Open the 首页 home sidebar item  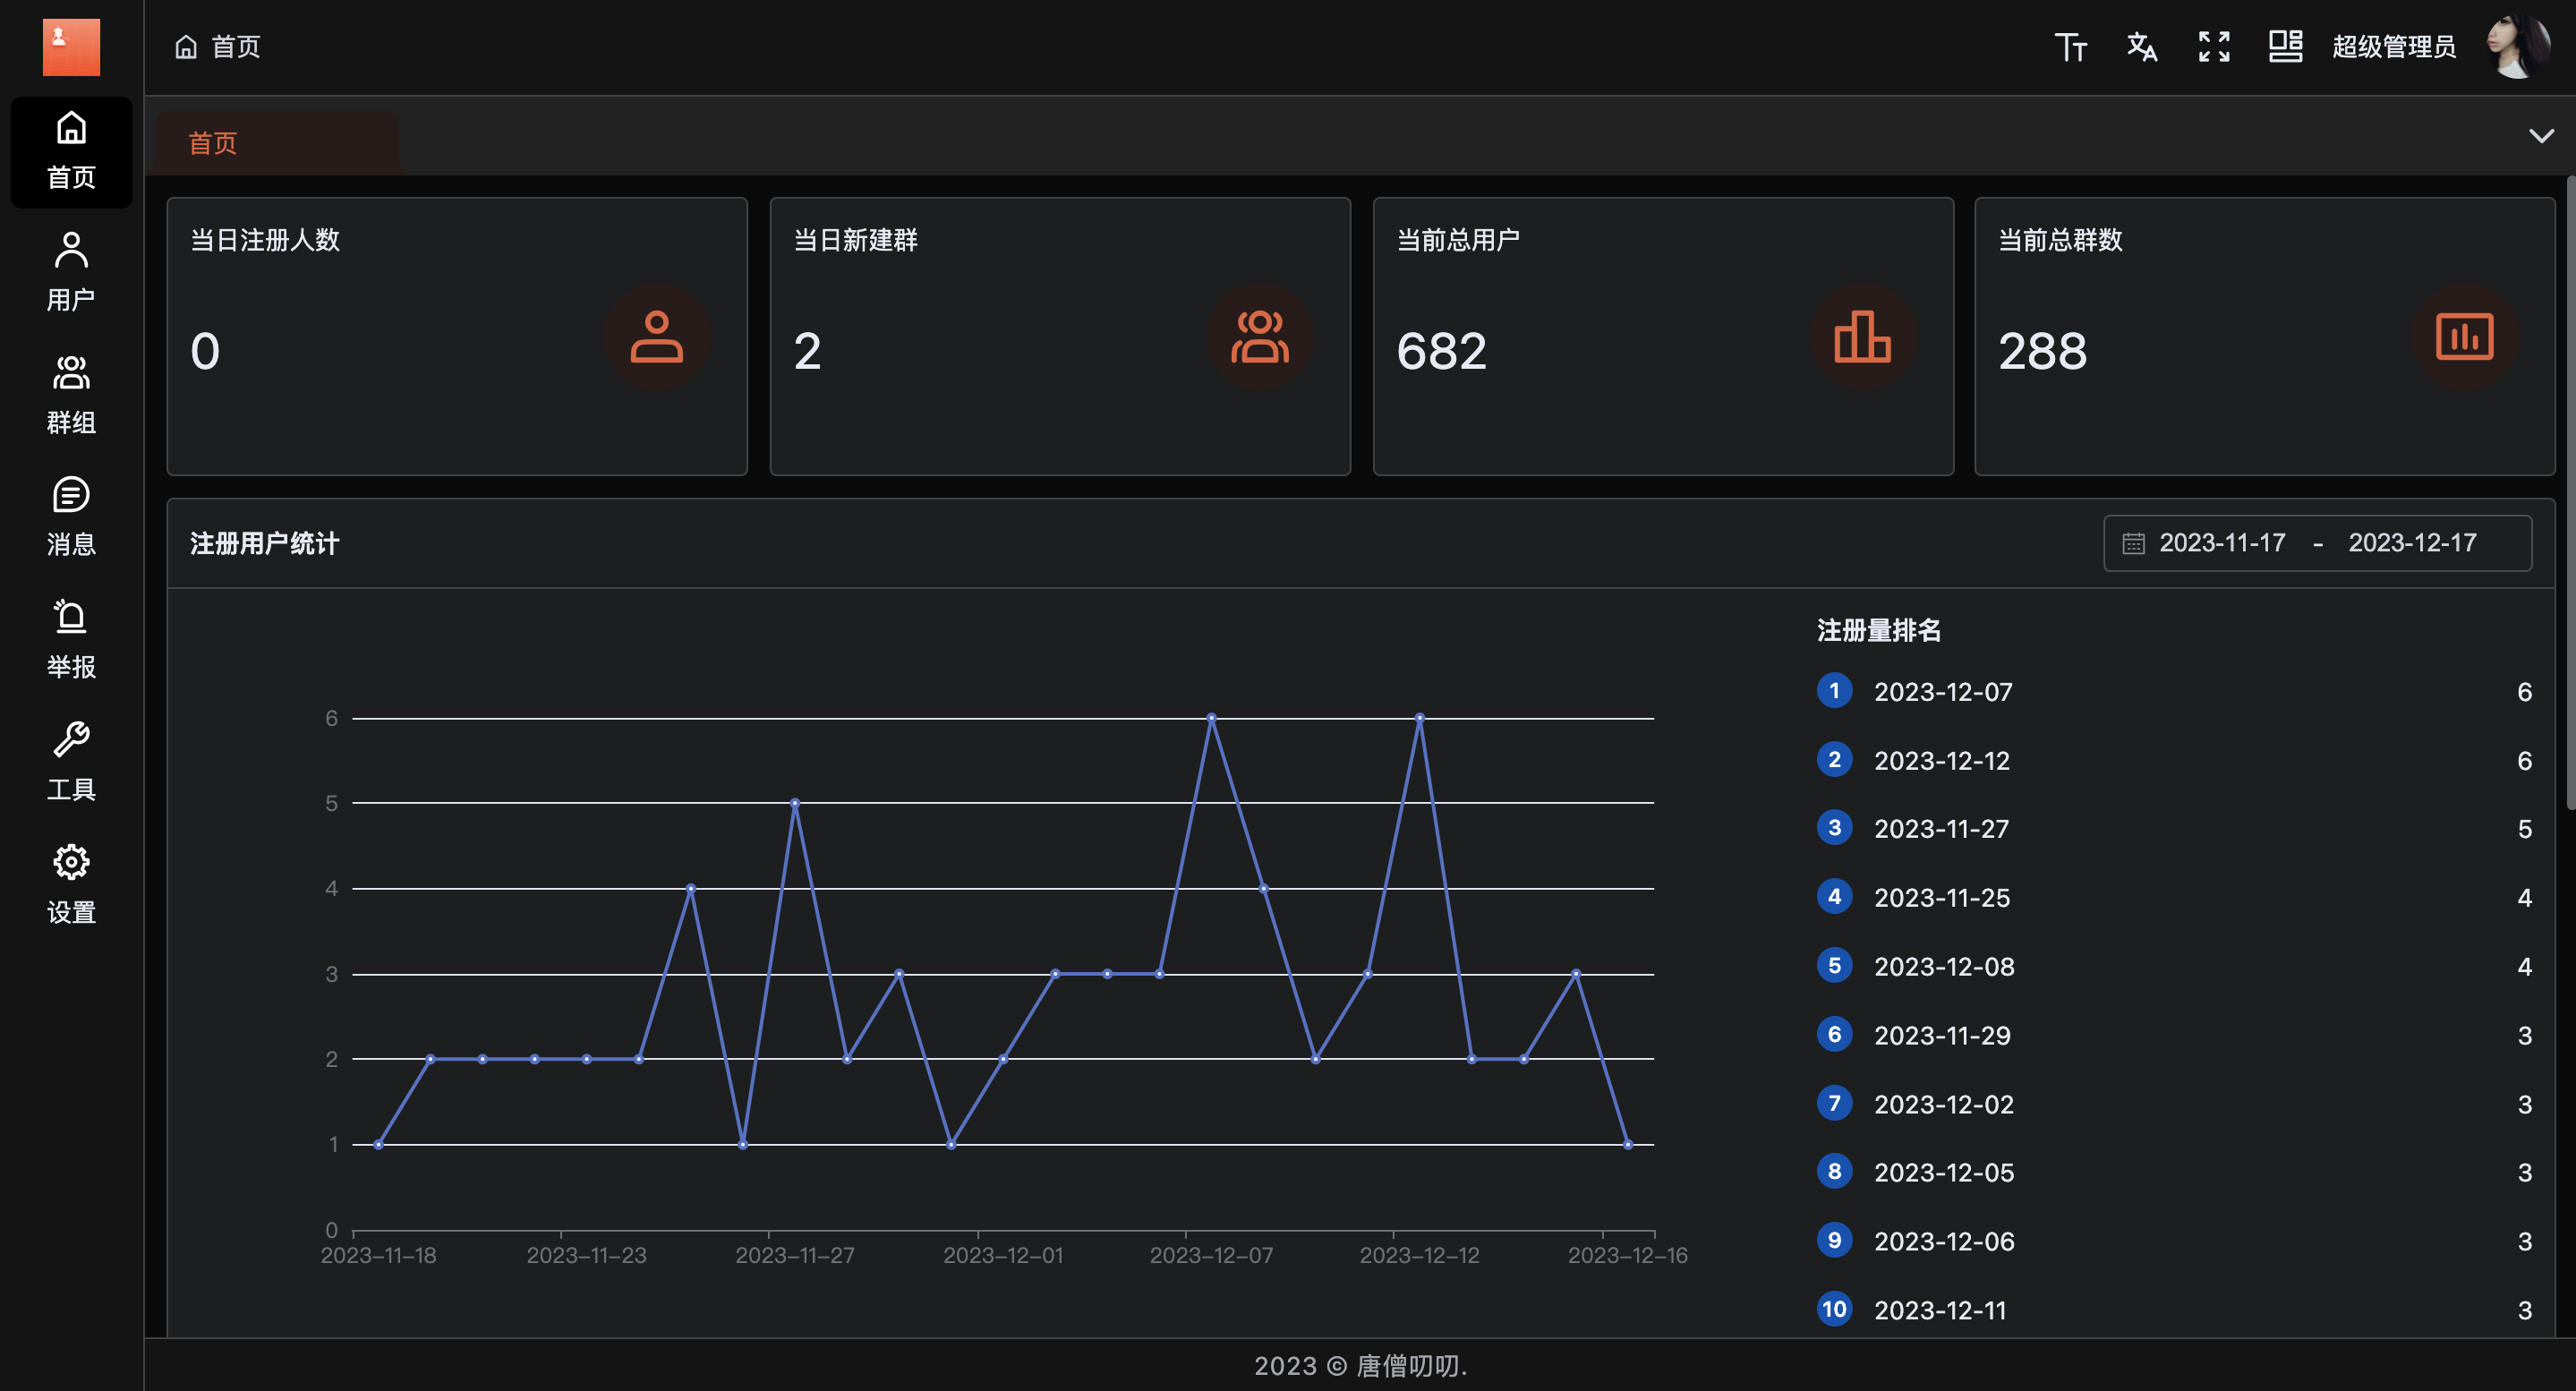tap(71, 152)
